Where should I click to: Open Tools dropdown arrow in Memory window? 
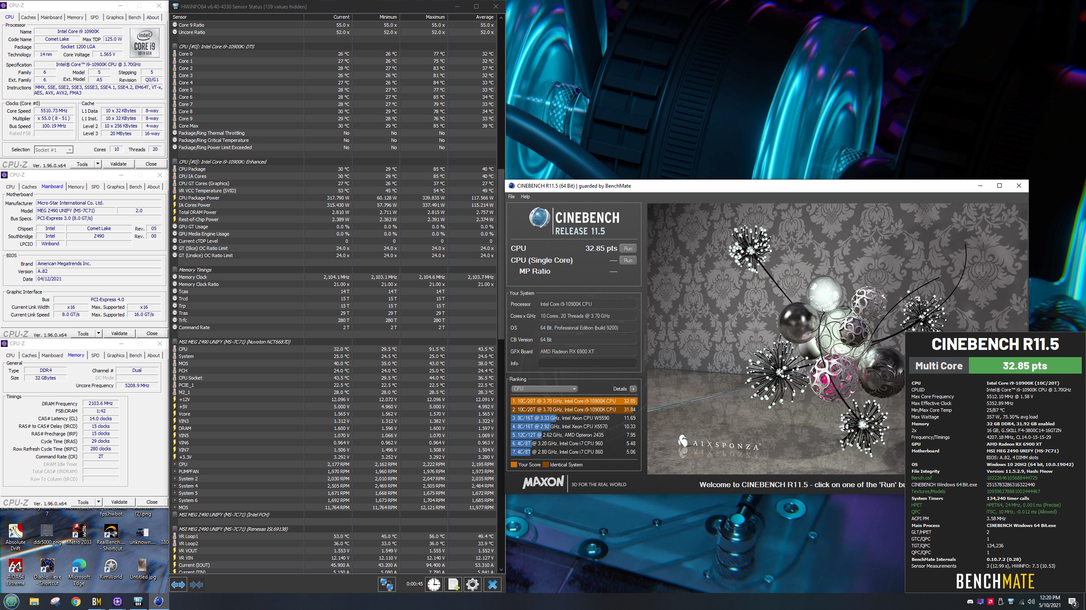(98, 502)
